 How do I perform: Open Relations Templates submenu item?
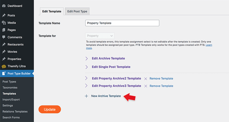coord(15,111)
